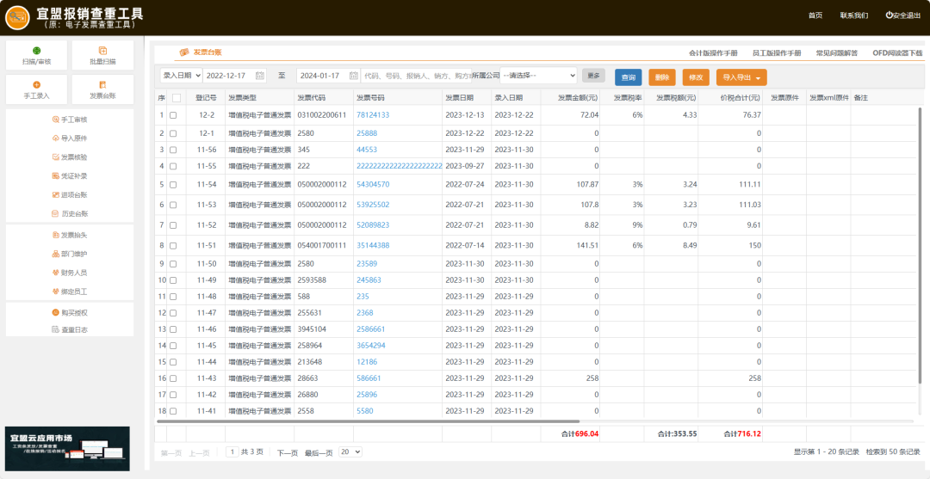Click the 宜盟云应用市场 banner image
930x479 pixels.
pos(67,449)
